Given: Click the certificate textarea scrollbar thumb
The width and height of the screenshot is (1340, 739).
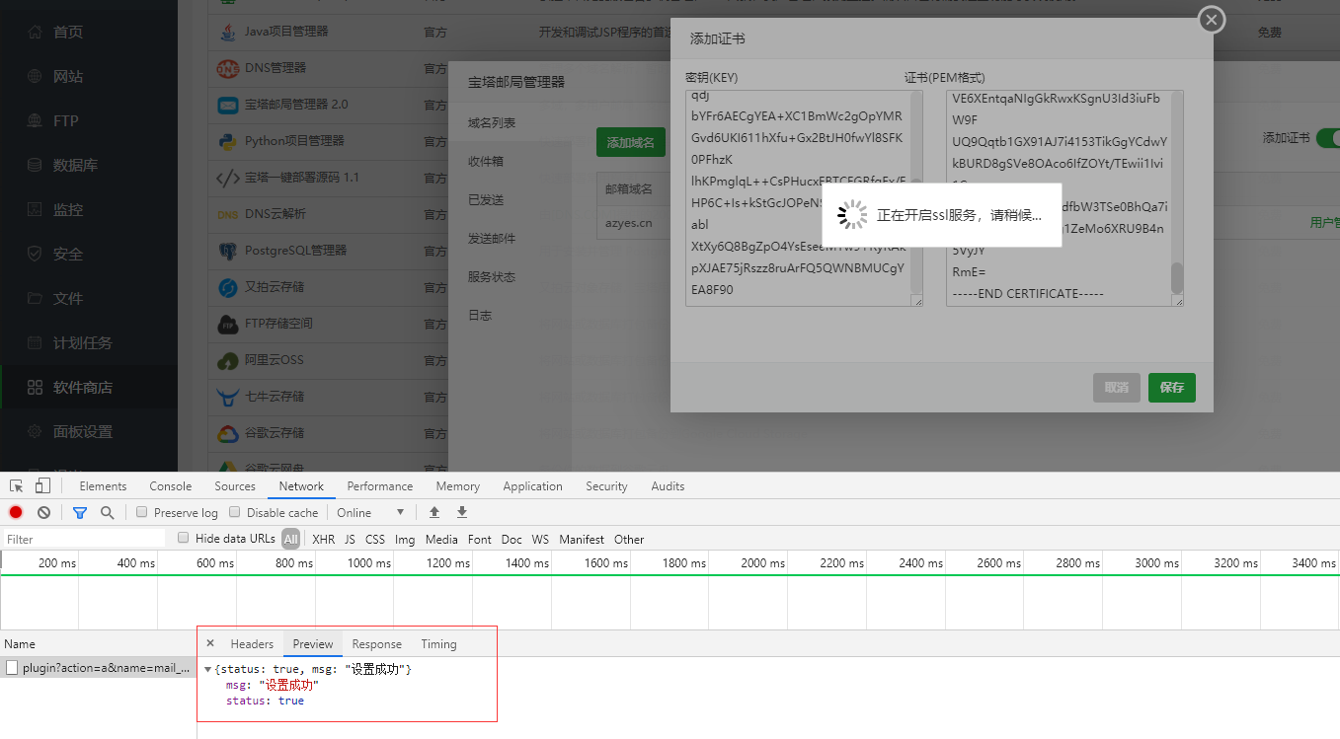Looking at the screenshot, I should click(x=1176, y=277).
